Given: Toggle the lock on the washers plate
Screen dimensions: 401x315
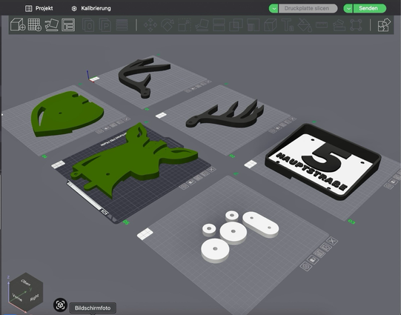Looking at the screenshot, I should [x=313, y=260].
